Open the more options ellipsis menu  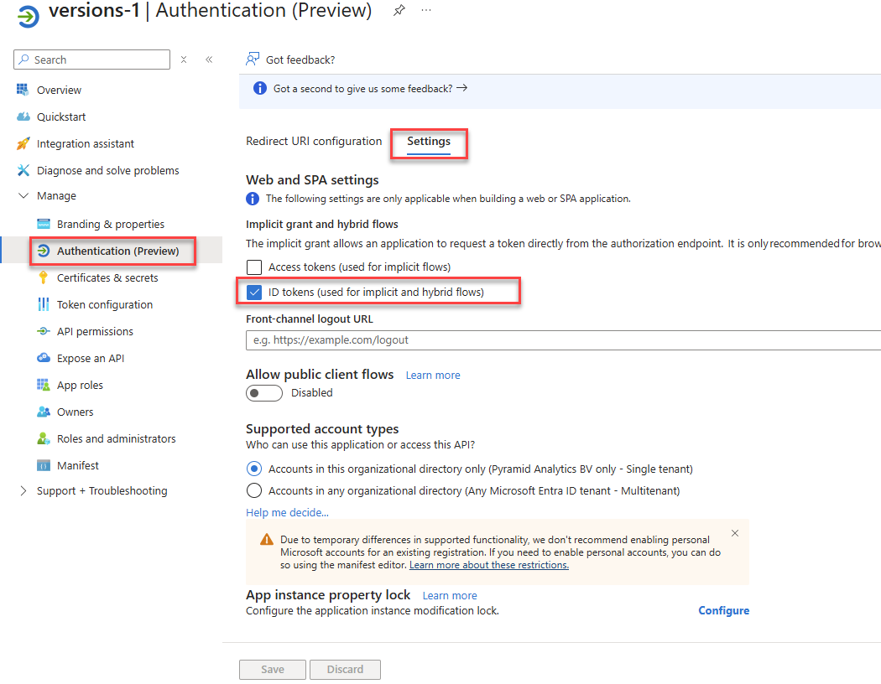point(426,10)
